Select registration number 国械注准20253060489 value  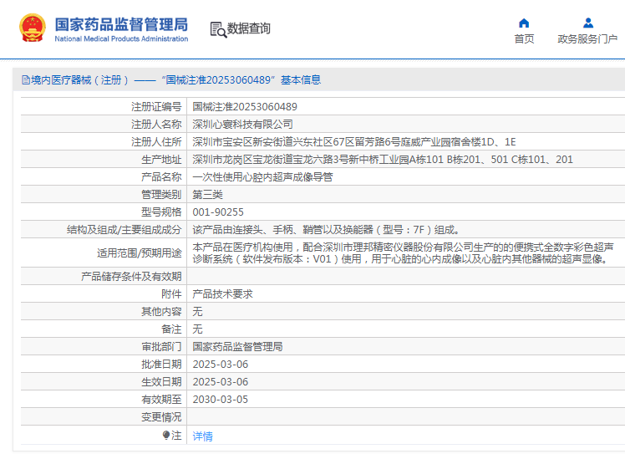[245, 106]
